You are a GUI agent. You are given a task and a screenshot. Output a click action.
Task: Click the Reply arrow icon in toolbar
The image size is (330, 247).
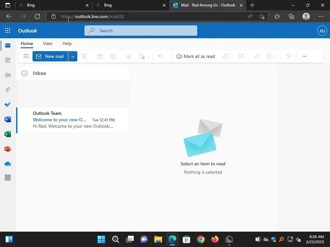[x=160, y=56]
